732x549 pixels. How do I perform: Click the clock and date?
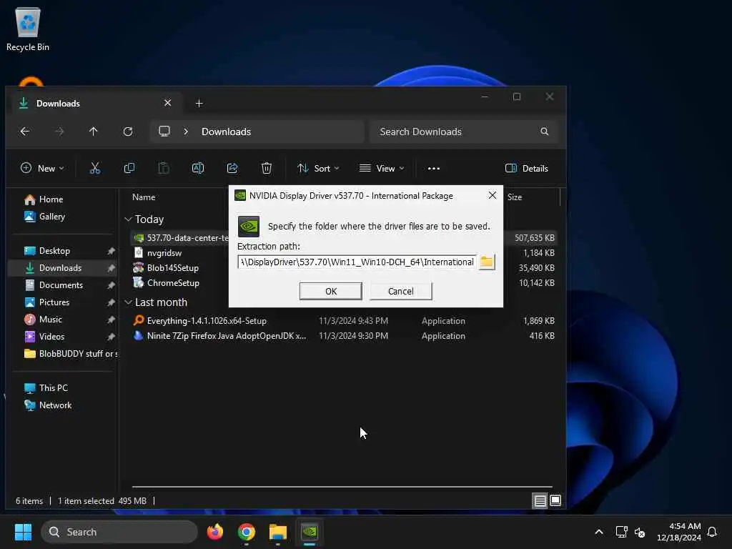[679, 532]
